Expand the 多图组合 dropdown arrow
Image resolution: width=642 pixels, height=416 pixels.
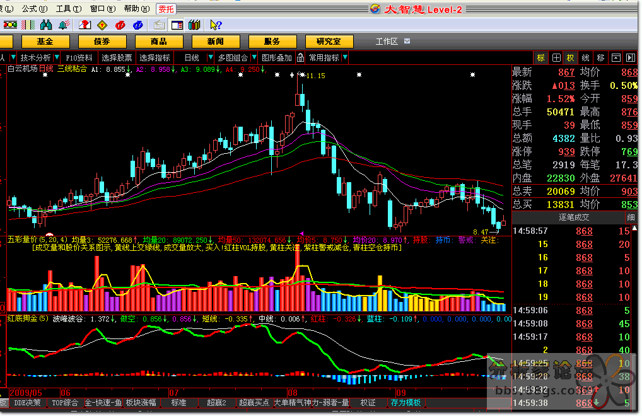254,58
